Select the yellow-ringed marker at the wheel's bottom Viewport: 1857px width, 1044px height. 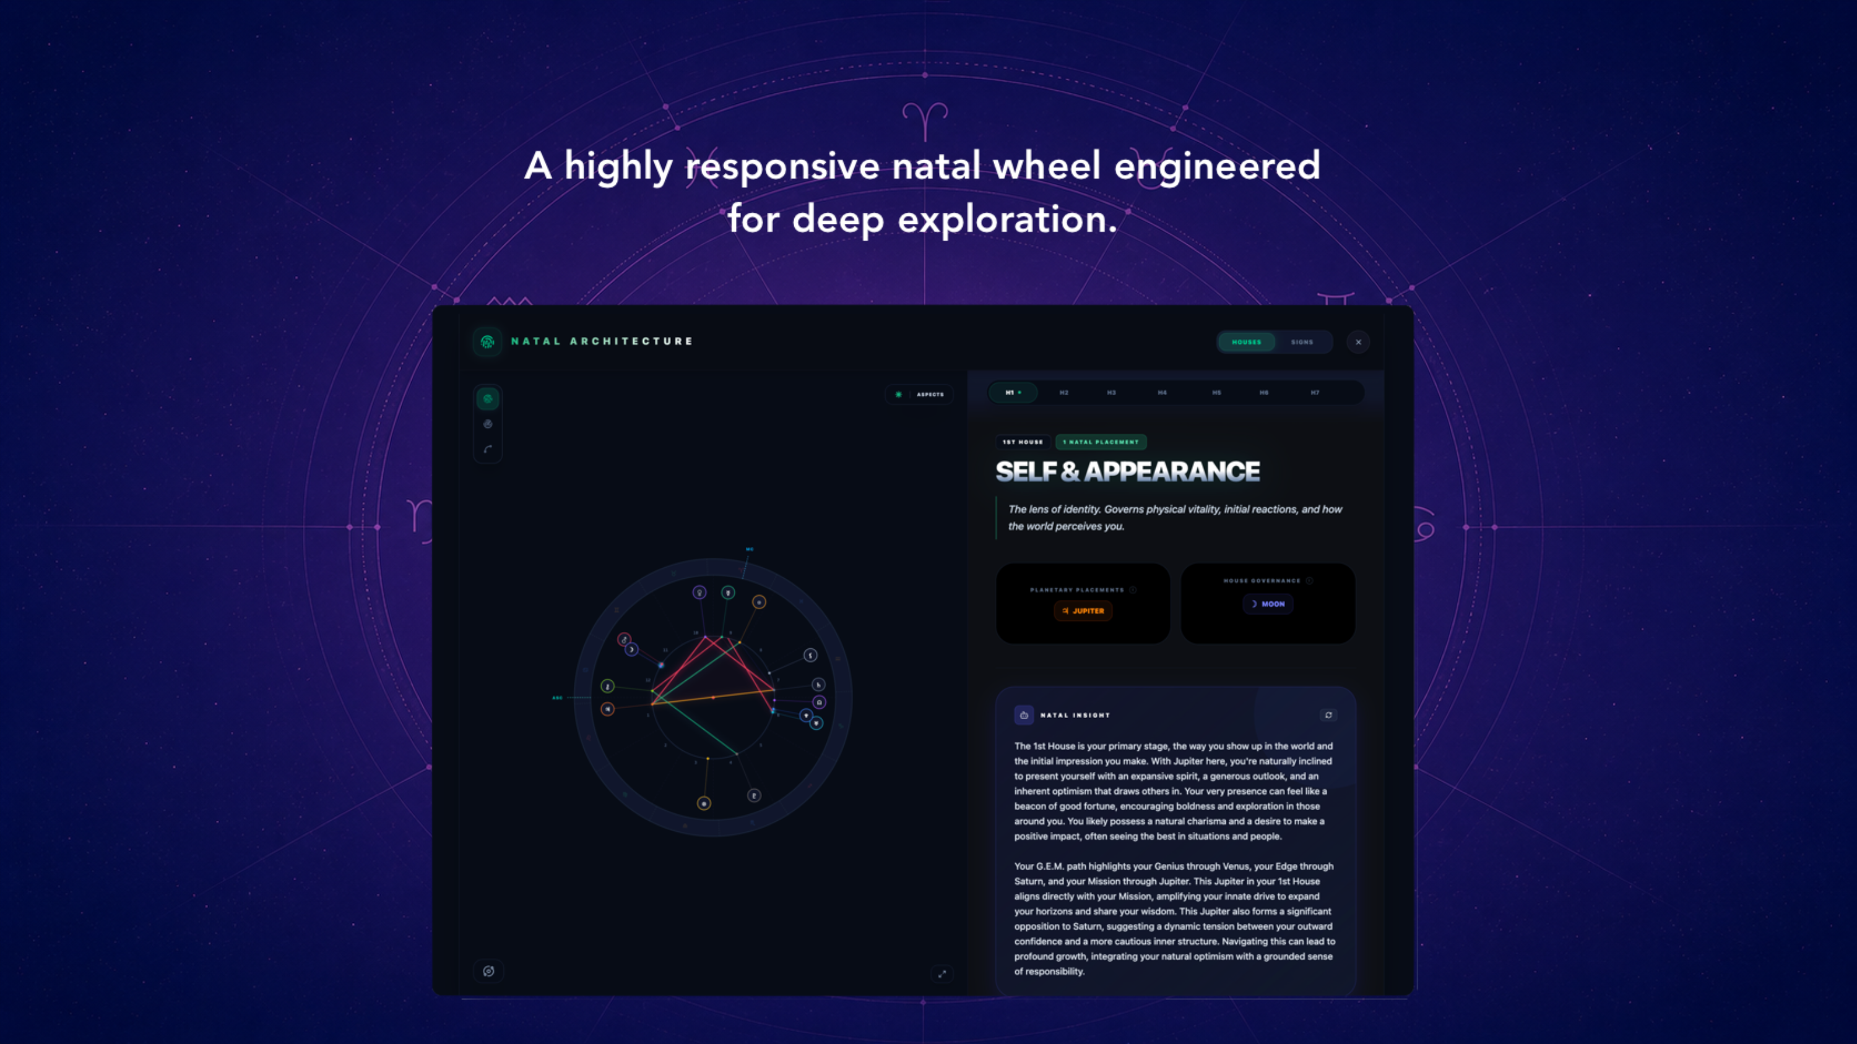point(704,803)
